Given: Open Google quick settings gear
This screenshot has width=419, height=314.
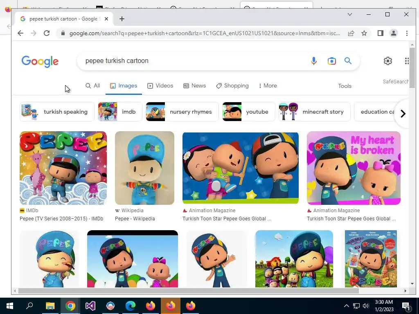Looking at the screenshot, I should [x=388, y=61].
